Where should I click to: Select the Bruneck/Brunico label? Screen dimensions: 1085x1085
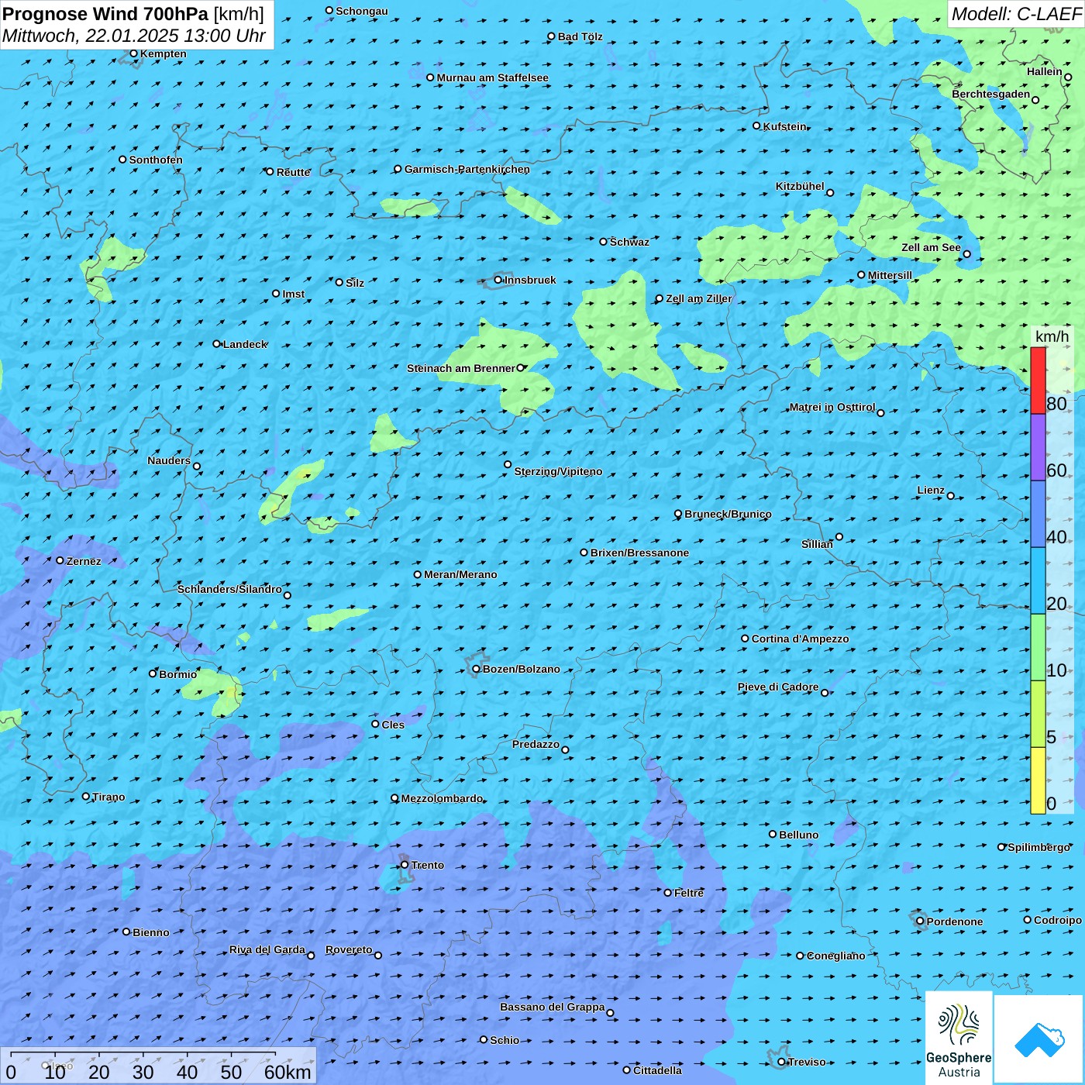728,514
